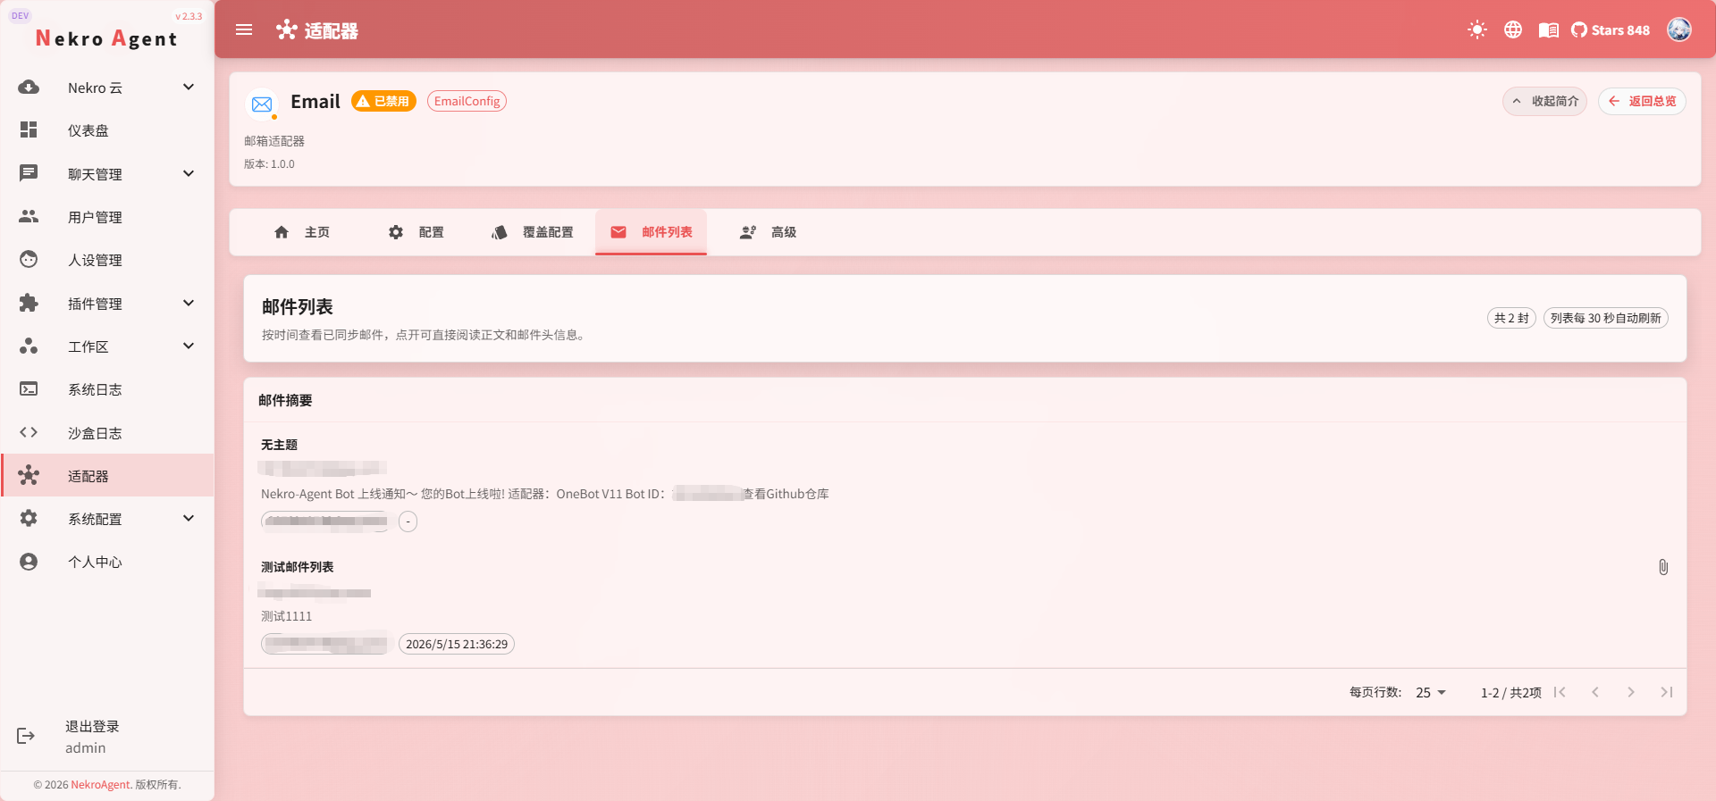Click the 仪表盘 dashboard icon

[29, 130]
